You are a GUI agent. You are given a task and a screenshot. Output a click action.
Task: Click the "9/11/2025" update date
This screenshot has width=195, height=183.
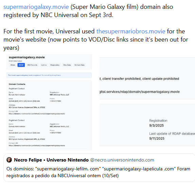pos(157,138)
